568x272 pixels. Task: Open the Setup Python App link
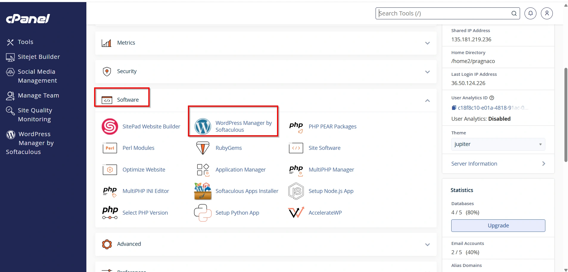[237, 213]
